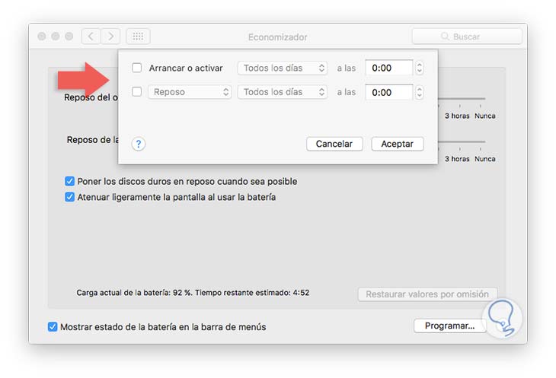
Task: Show all preferences via grid icon
Action: tap(138, 37)
